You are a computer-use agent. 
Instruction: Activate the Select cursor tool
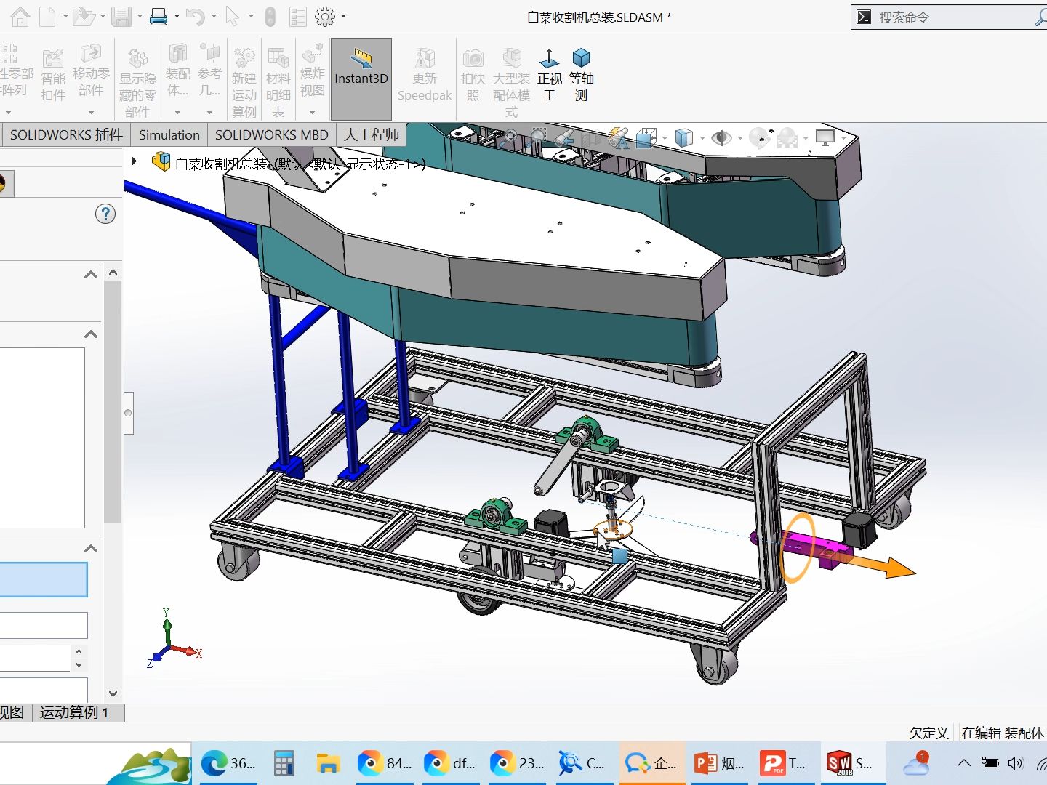pos(232,17)
